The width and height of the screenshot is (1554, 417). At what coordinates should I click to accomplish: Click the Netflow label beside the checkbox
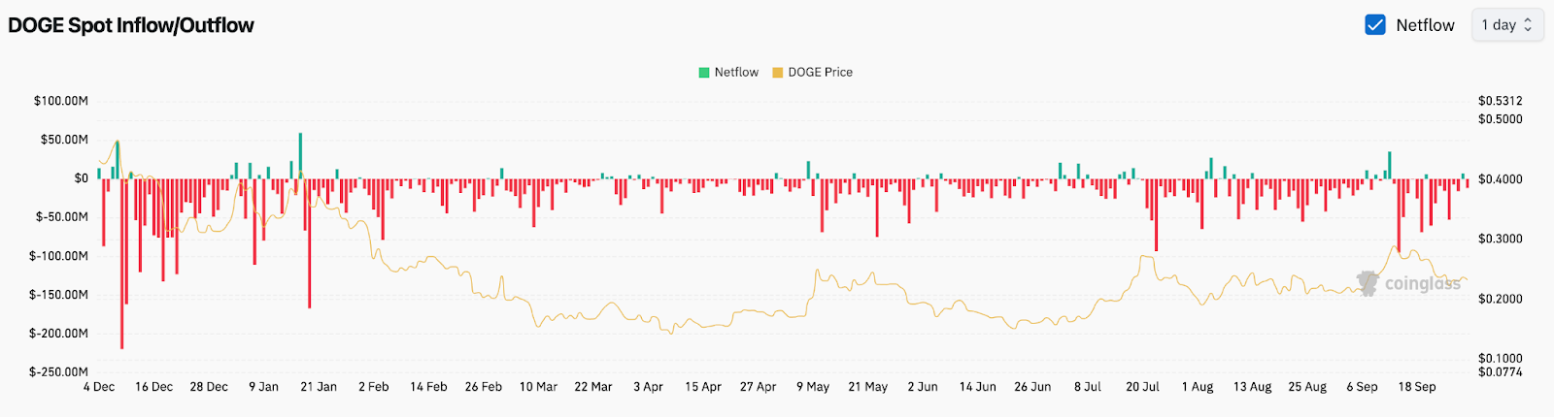tap(1425, 25)
